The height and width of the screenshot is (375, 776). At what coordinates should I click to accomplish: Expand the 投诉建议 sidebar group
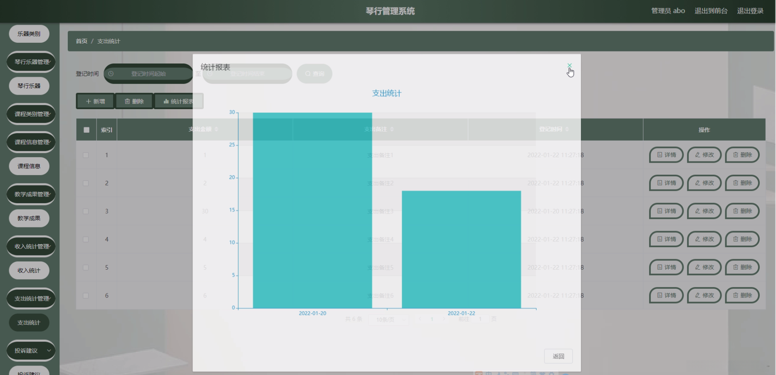[x=31, y=351]
